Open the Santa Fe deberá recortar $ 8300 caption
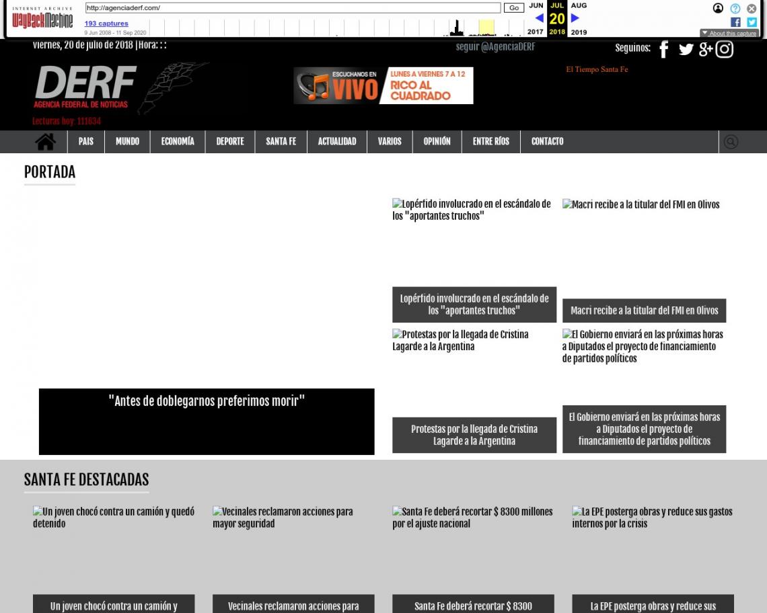The image size is (767, 613). [x=473, y=604]
